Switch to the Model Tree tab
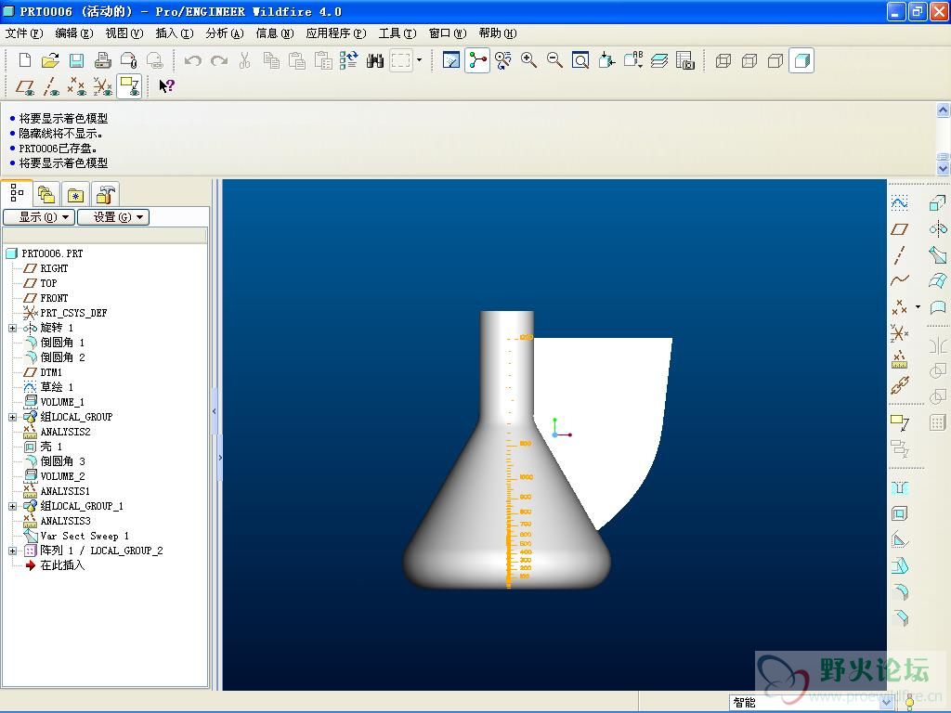951x713 pixels. coord(17,193)
